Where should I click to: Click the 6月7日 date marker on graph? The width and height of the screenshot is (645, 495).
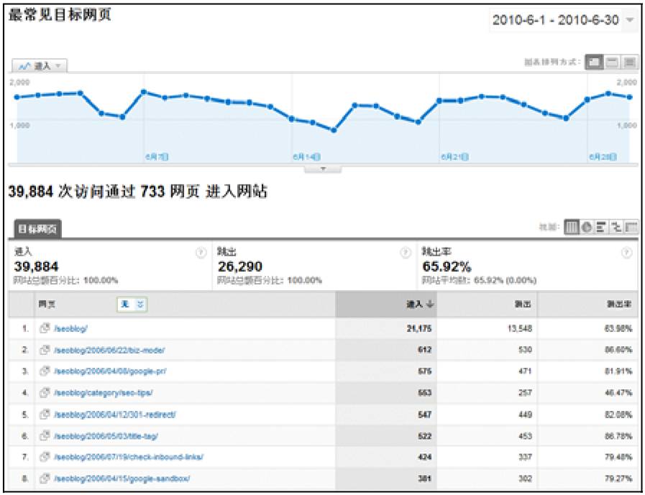(x=157, y=157)
